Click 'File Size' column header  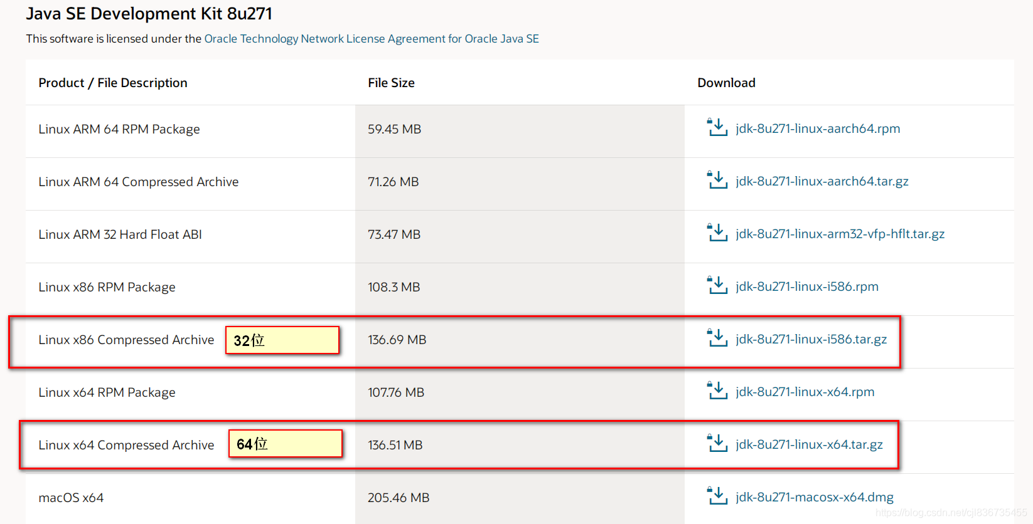pyautogui.click(x=391, y=83)
